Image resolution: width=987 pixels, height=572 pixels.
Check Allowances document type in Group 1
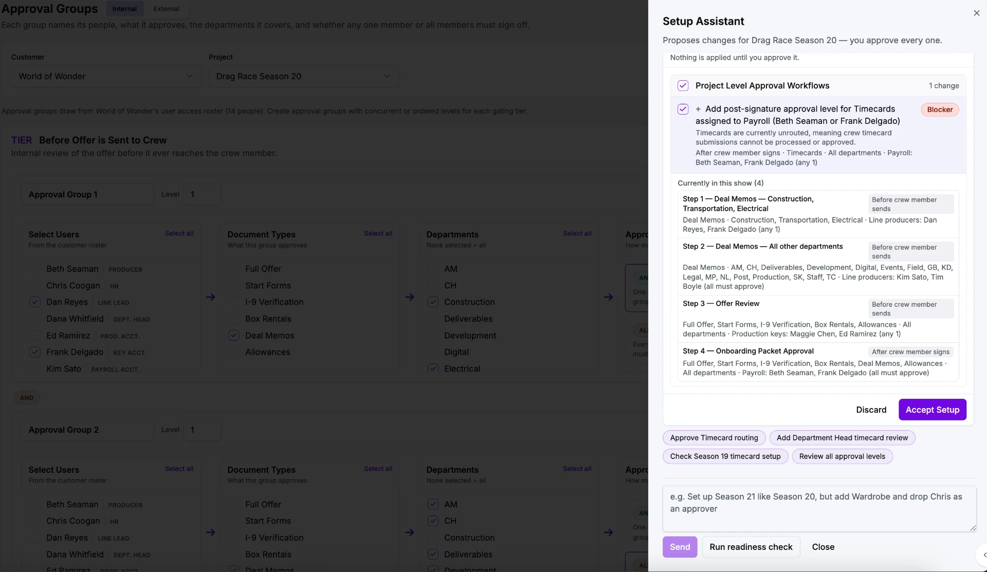point(233,352)
